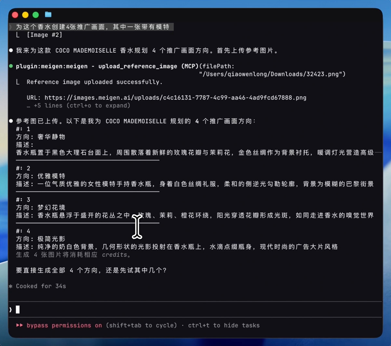
Task: Click description starting '纯净的奶白色背景'
Action: [188, 247]
